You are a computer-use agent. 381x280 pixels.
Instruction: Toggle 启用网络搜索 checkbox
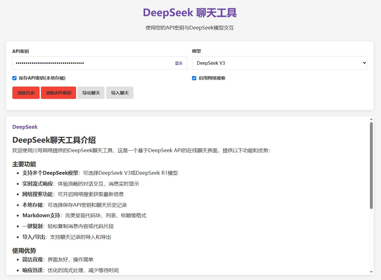[194, 78]
